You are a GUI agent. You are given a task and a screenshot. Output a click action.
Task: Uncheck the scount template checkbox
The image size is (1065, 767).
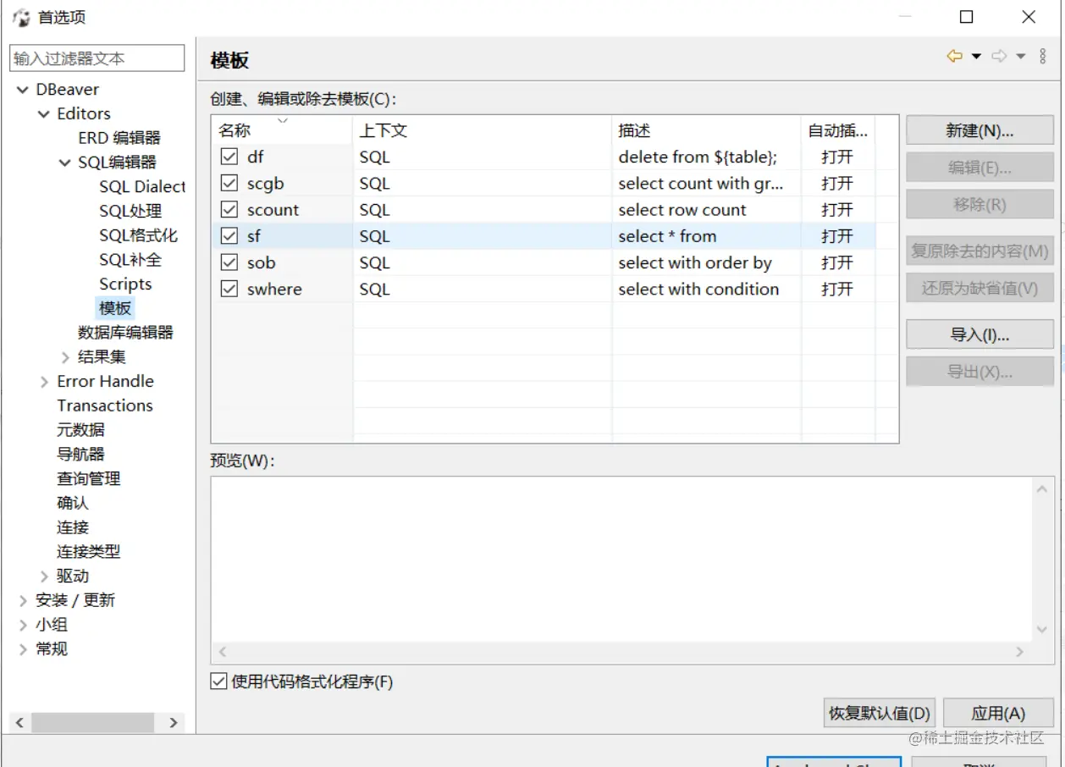click(x=229, y=209)
